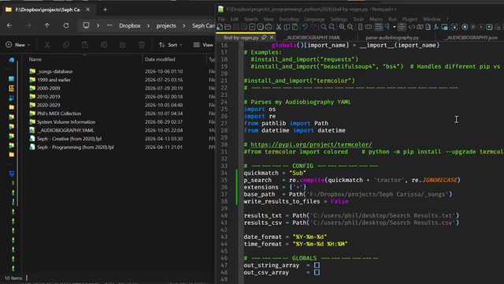Viewport: 504px width, 284px height.
Task: Open the Search menu in Notepad++
Action: (x=251, y=19)
